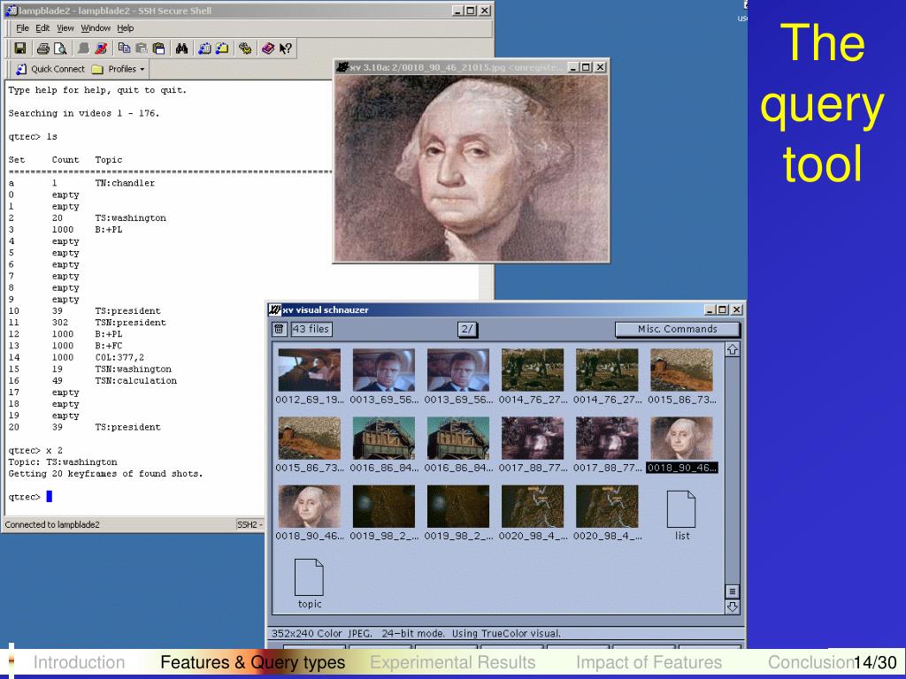The image size is (906, 679).
Task: Click 'TN:chandler' in the terminal listing
Action: pyautogui.click(x=125, y=183)
